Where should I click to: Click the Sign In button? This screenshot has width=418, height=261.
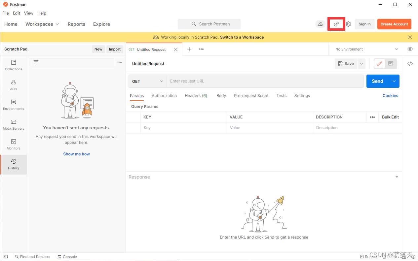coord(364,24)
